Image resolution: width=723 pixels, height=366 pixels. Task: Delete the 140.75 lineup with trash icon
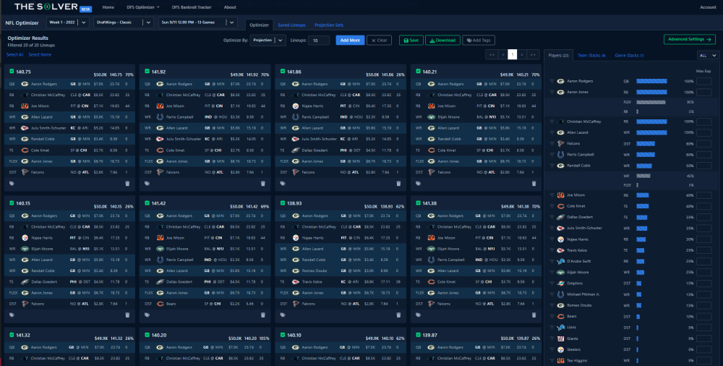(x=127, y=183)
